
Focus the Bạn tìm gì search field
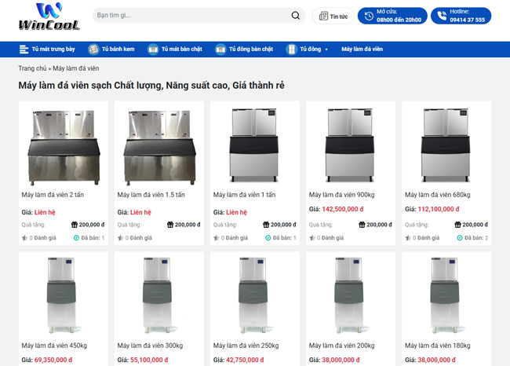(188, 16)
